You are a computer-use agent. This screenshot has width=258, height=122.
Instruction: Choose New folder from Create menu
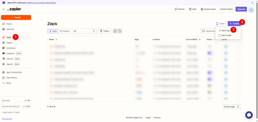tap(227, 35)
